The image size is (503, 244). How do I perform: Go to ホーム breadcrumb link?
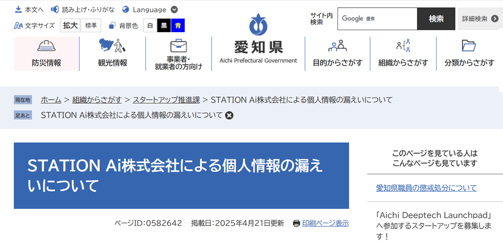(x=51, y=100)
